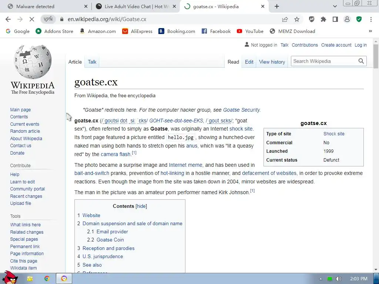Click the green tray status icon
The image size is (379, 284).
[330, 279]
